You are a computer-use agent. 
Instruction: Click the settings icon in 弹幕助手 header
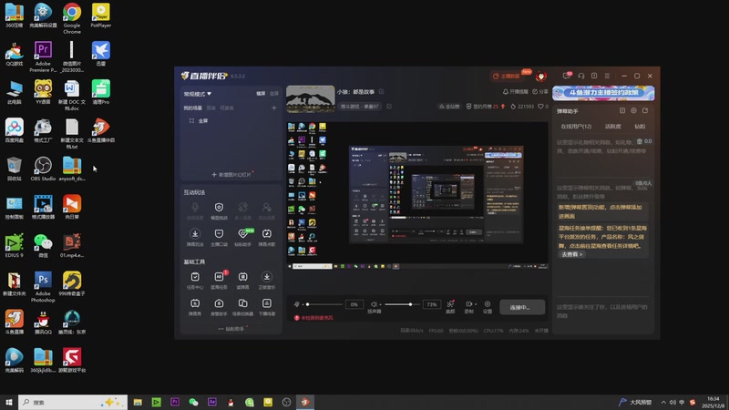(633, 110)
